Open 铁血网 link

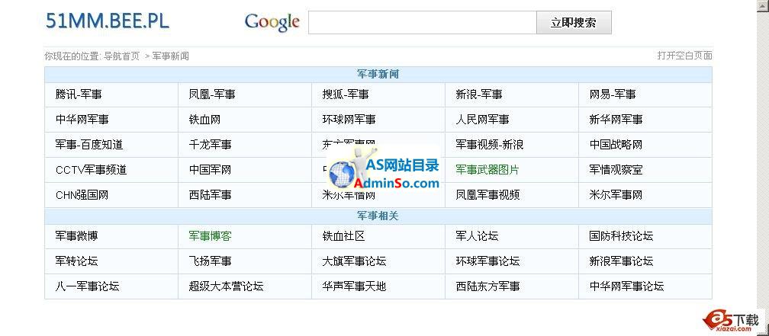(x=204, y=120)
